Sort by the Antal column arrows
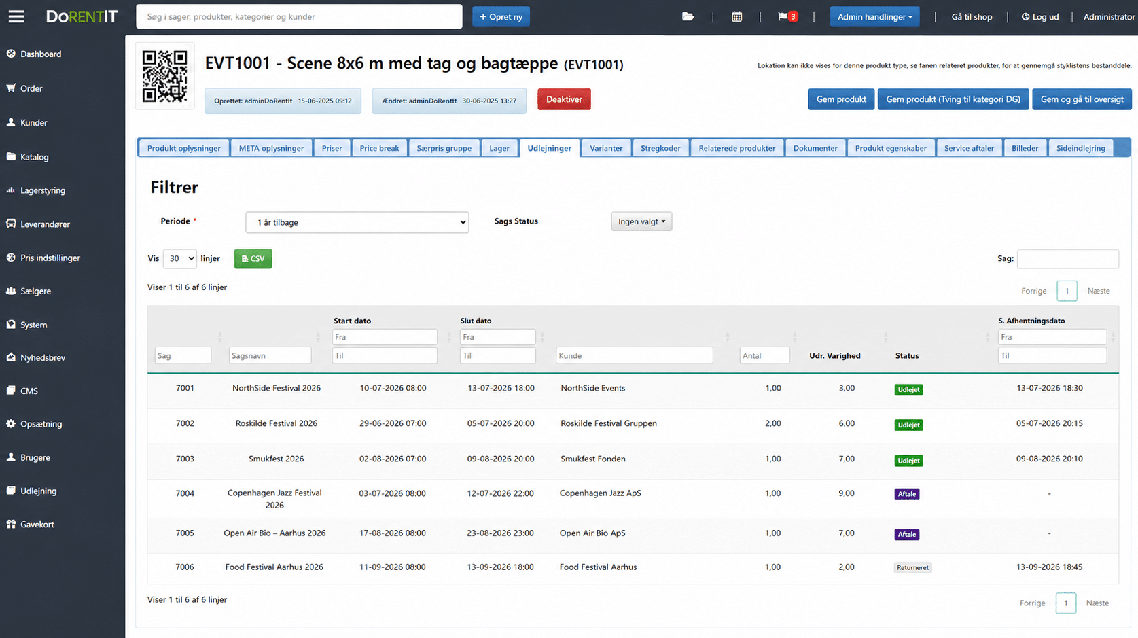This screenshot has height=638, width=1138. [794, 337]
